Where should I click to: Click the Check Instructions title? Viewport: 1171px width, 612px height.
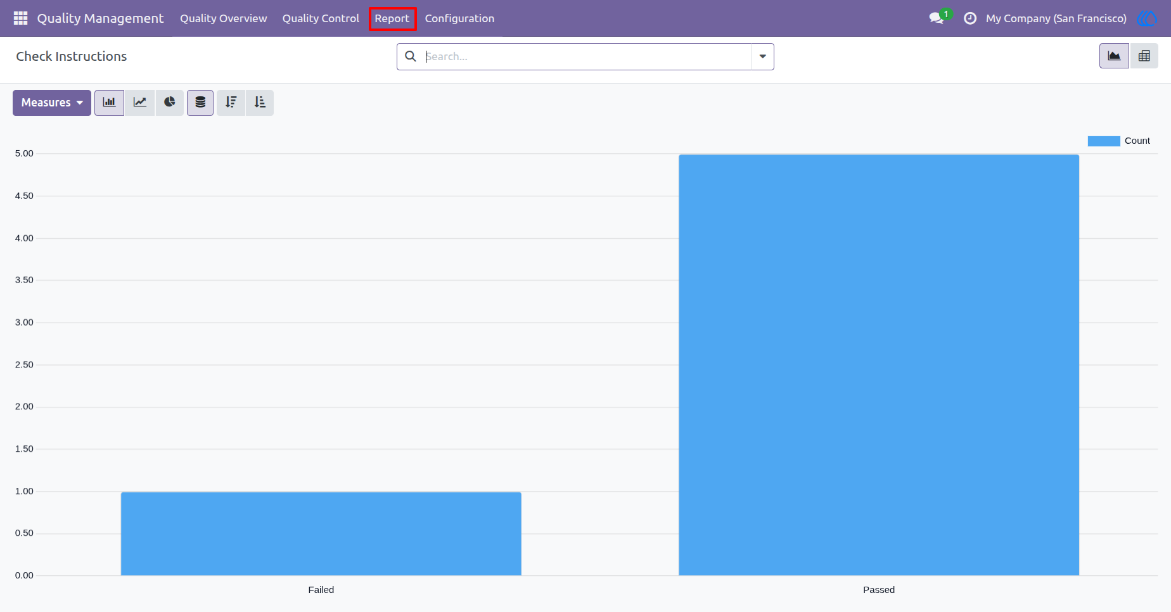[72, 56]
